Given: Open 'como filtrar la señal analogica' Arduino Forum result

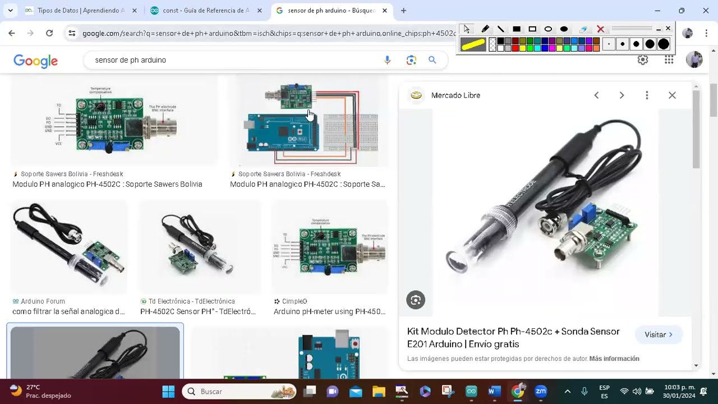Looking at the screenshot, I should (68, 311).
